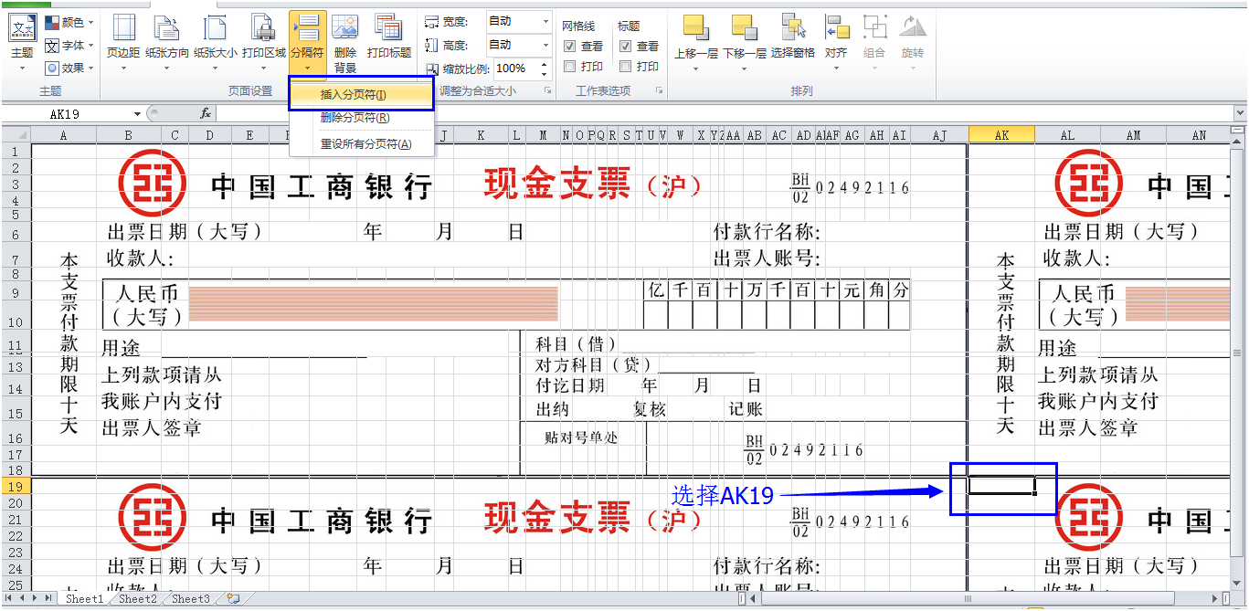Open the 工作表选项 dialog launcher
This screenshot has height=611, width=1249.
point(659,91)
